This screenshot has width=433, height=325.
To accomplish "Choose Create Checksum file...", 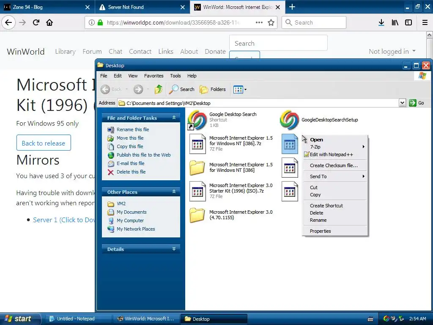I will [x=335, y=165].
